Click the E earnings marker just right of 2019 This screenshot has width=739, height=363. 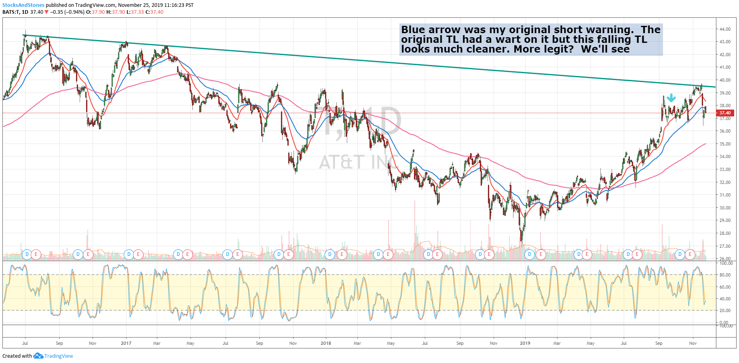[541, 254]
